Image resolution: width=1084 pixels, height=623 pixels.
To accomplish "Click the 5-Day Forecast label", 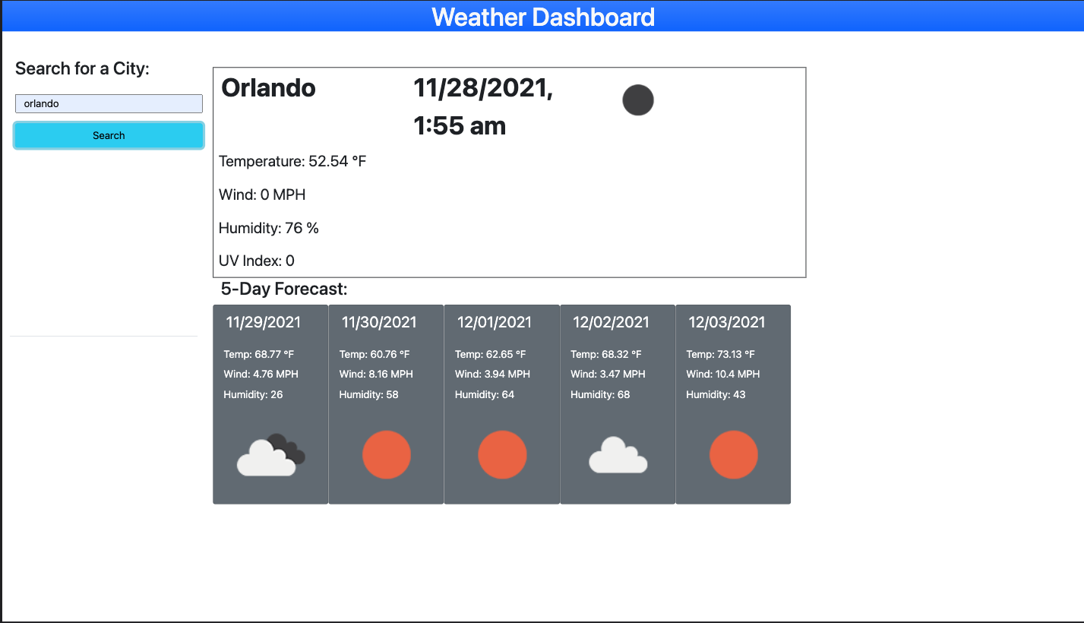I will click(284, 289).
